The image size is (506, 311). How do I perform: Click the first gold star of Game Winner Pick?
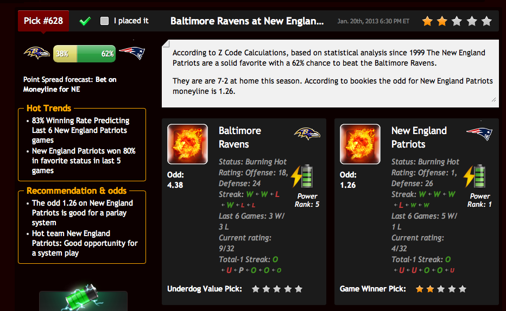(420, 289)
